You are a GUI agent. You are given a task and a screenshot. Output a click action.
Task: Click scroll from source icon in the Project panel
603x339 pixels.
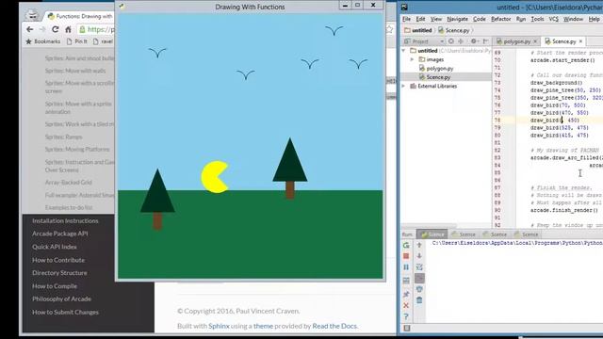[451, 41]
